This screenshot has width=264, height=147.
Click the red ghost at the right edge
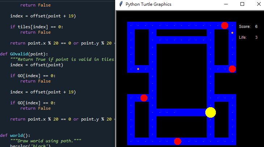point(232,69)
